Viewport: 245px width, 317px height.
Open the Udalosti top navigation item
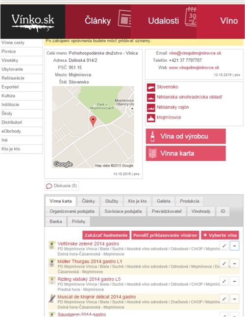(x=164, y=21)
